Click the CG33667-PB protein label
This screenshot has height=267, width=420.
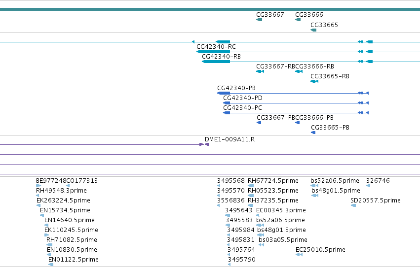[x=276, y=118]
